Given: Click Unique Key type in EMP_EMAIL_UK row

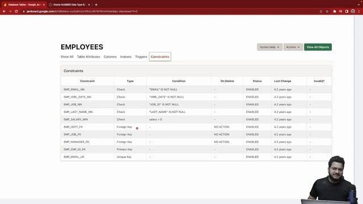Looking at the screenshot, I should [x=124, y=157].
